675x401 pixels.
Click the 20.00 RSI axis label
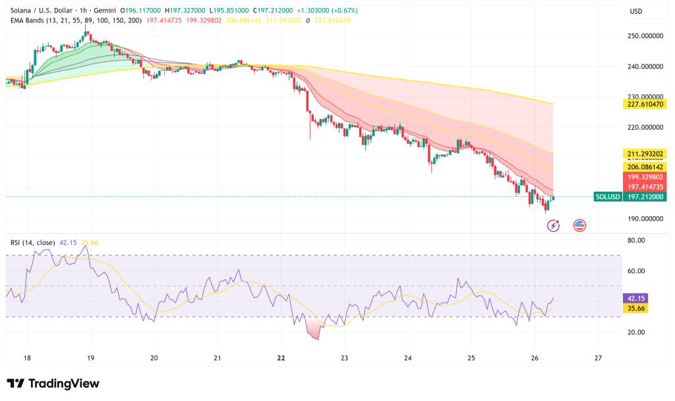tap(636, 333)
